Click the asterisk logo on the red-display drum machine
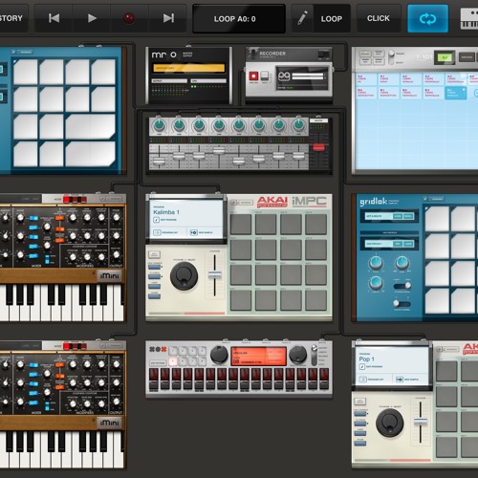 158,349
